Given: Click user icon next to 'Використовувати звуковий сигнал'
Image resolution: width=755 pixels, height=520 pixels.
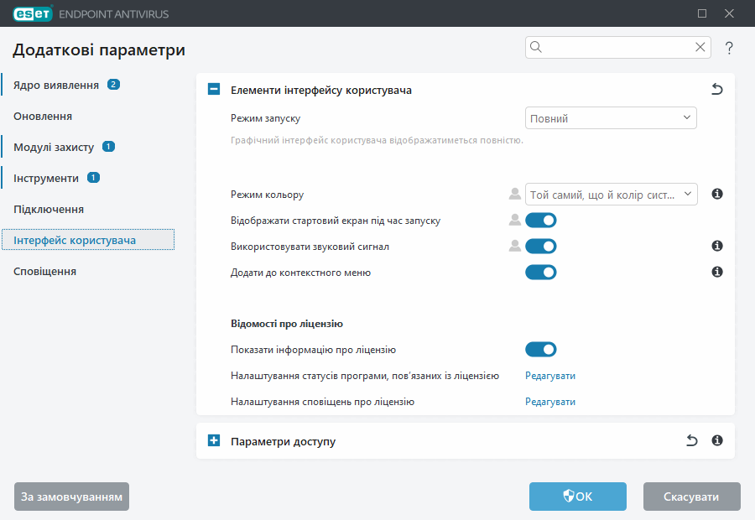Looking at the screenshot, I should tap(515, 246).
